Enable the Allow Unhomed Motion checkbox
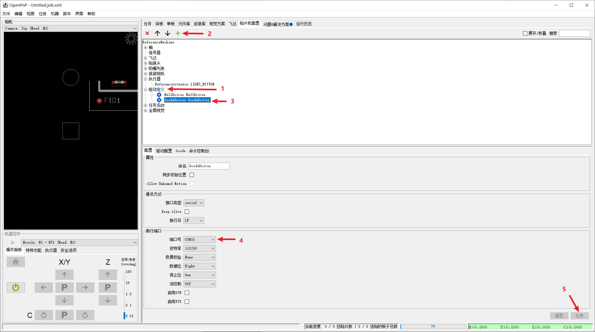The height and width of the screenshot is (332, 595). (192, 184)
